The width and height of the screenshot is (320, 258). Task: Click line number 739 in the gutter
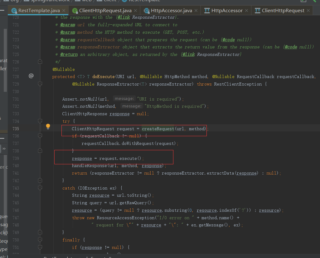tap(16, 158)
